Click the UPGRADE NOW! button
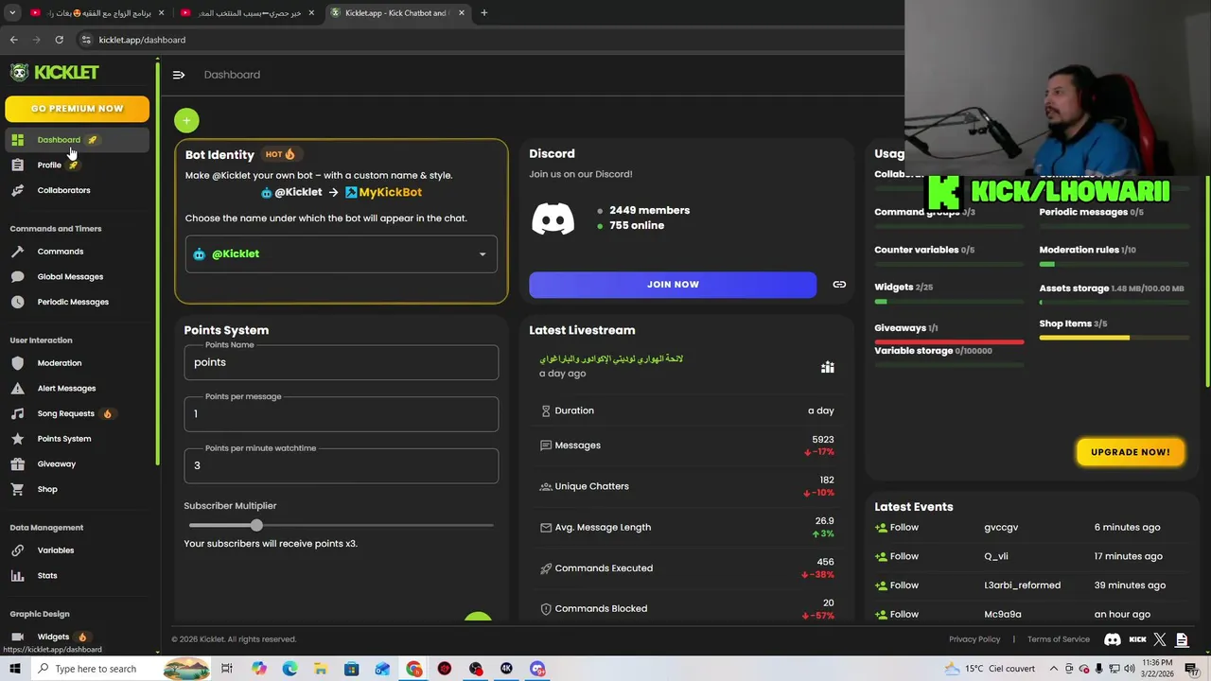 coord(1130,452)
